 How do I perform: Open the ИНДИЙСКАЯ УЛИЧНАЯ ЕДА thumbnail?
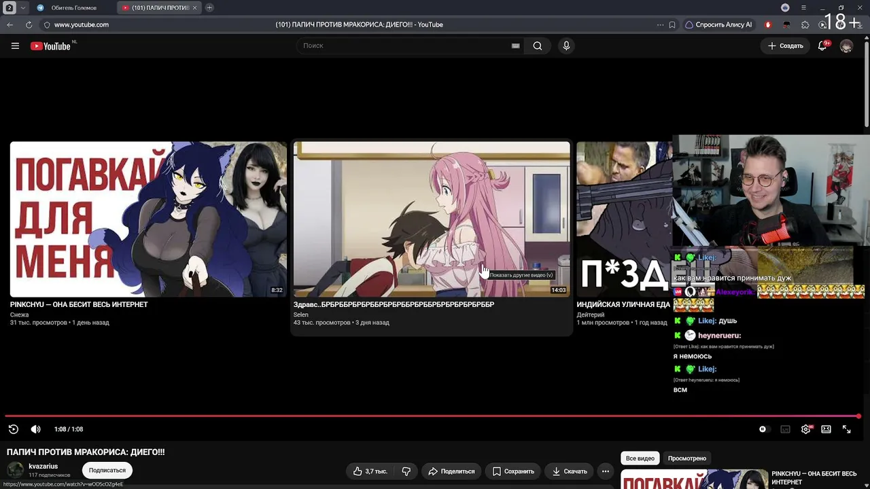(624, 219)
